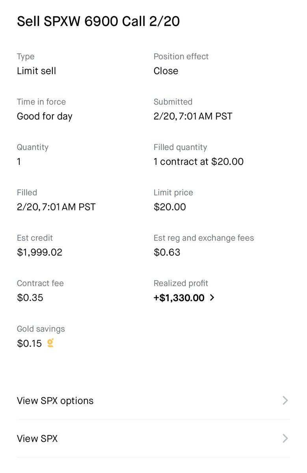Click the Limit sell type value
This screenshot has width=307, height=473.
click(x=36, y=71)
